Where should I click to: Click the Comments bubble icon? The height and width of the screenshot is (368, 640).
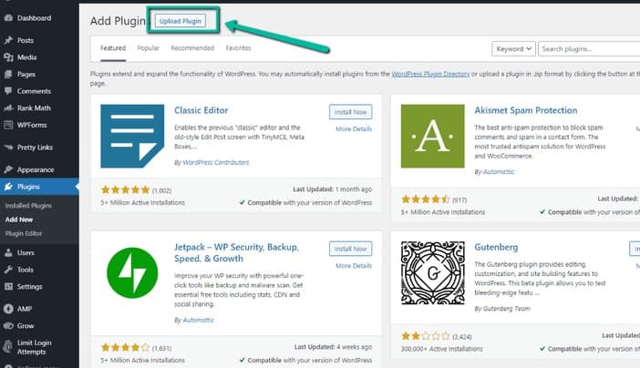[8, 91]
